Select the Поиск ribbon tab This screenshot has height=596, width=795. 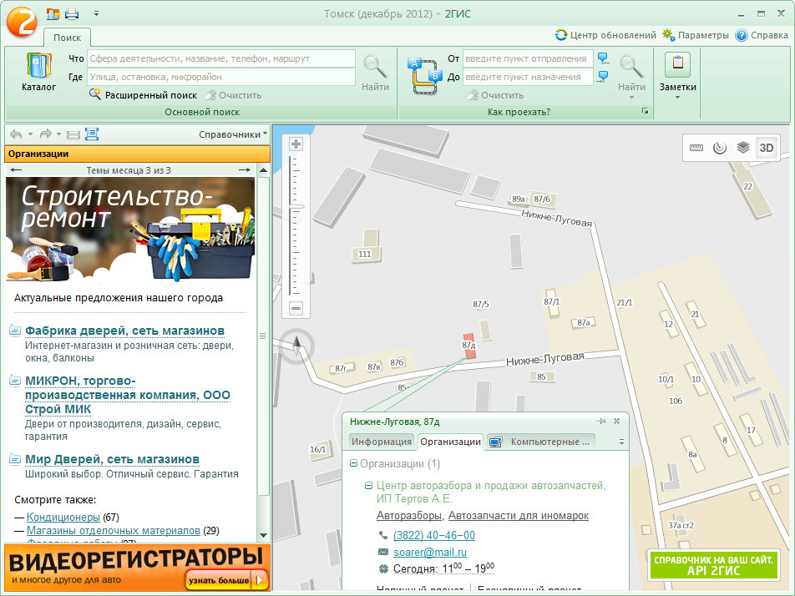tap(67, 38)
